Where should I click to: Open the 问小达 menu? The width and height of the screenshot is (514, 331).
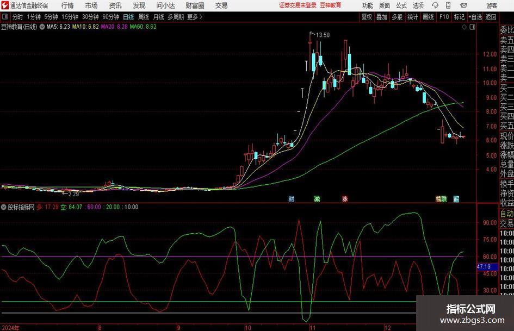[165, 5]
